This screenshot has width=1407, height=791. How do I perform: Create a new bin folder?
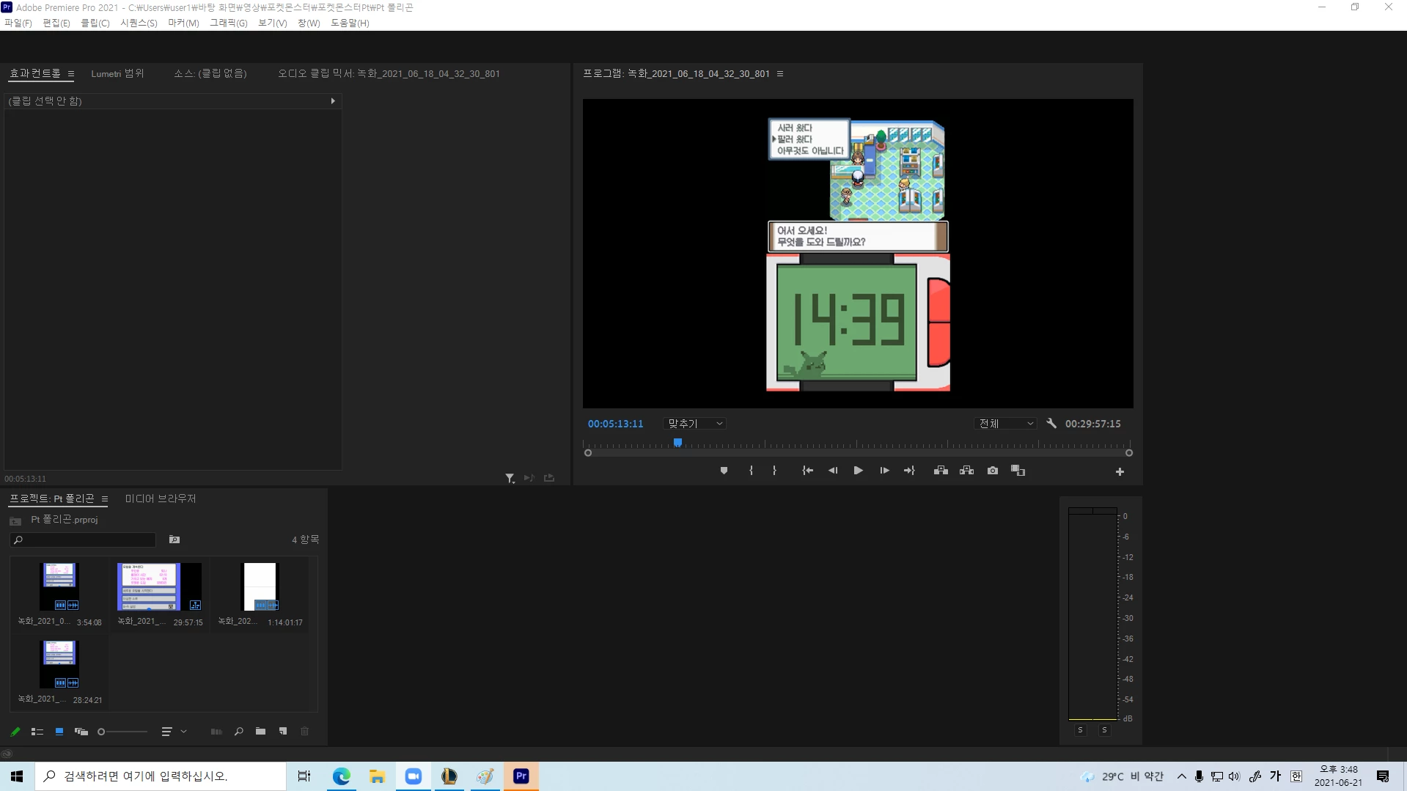click(x=260, y=732)
